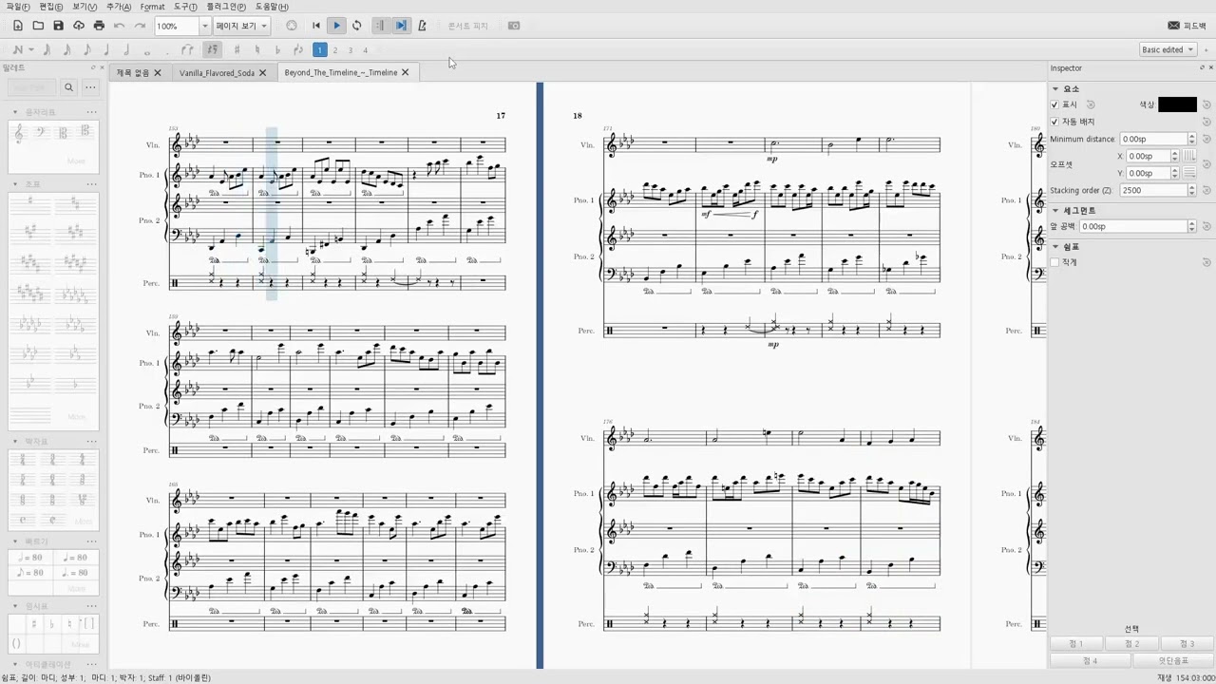Open the Basic edited workspace dropdown
The height and width of the screenshot is (684, 1216).
point(1168,49)
